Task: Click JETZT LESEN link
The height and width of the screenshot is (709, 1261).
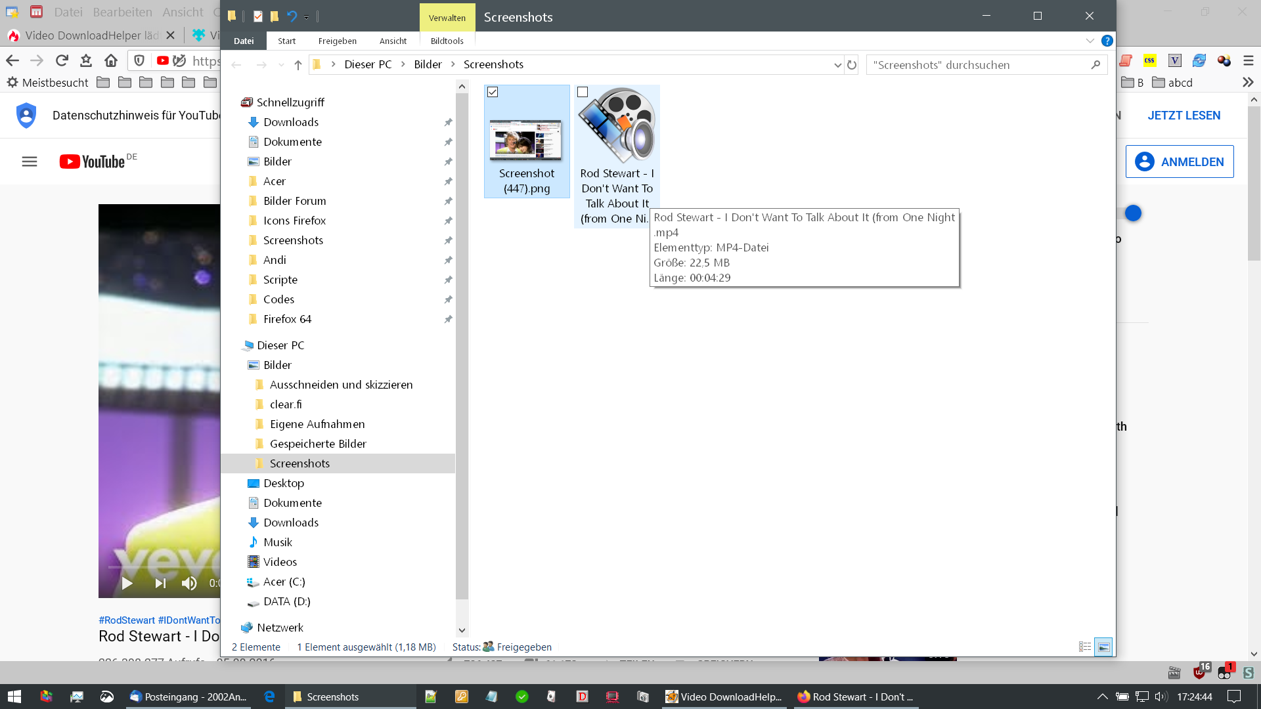Action: [x=1184, y=116]
